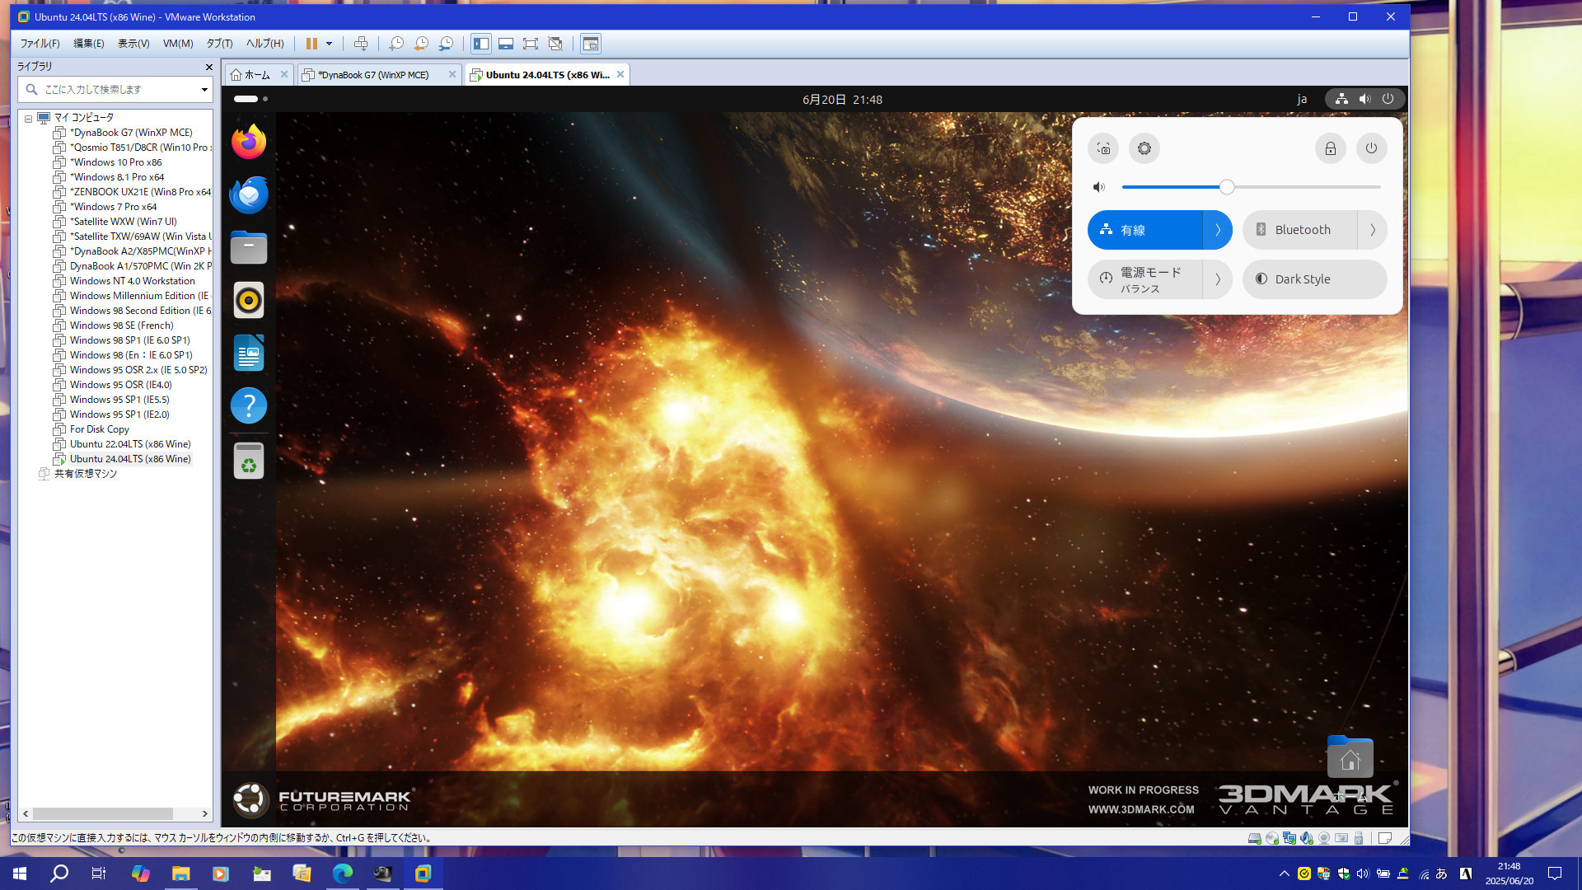This screenshot has height=890, width=1582.
Task: Take a snapshot of this virtual machine
Action: 396,44
